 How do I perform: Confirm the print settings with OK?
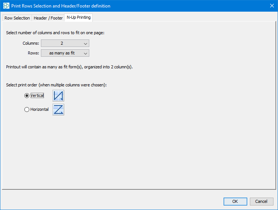[x=235, y=201]
